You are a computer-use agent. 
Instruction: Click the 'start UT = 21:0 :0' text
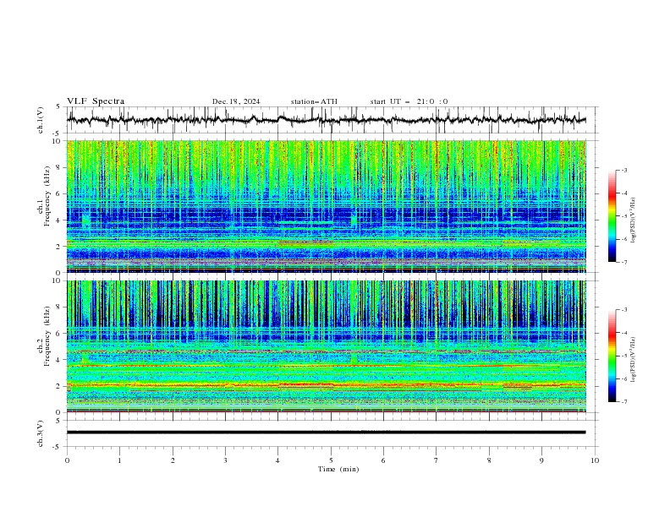[409, 101]
